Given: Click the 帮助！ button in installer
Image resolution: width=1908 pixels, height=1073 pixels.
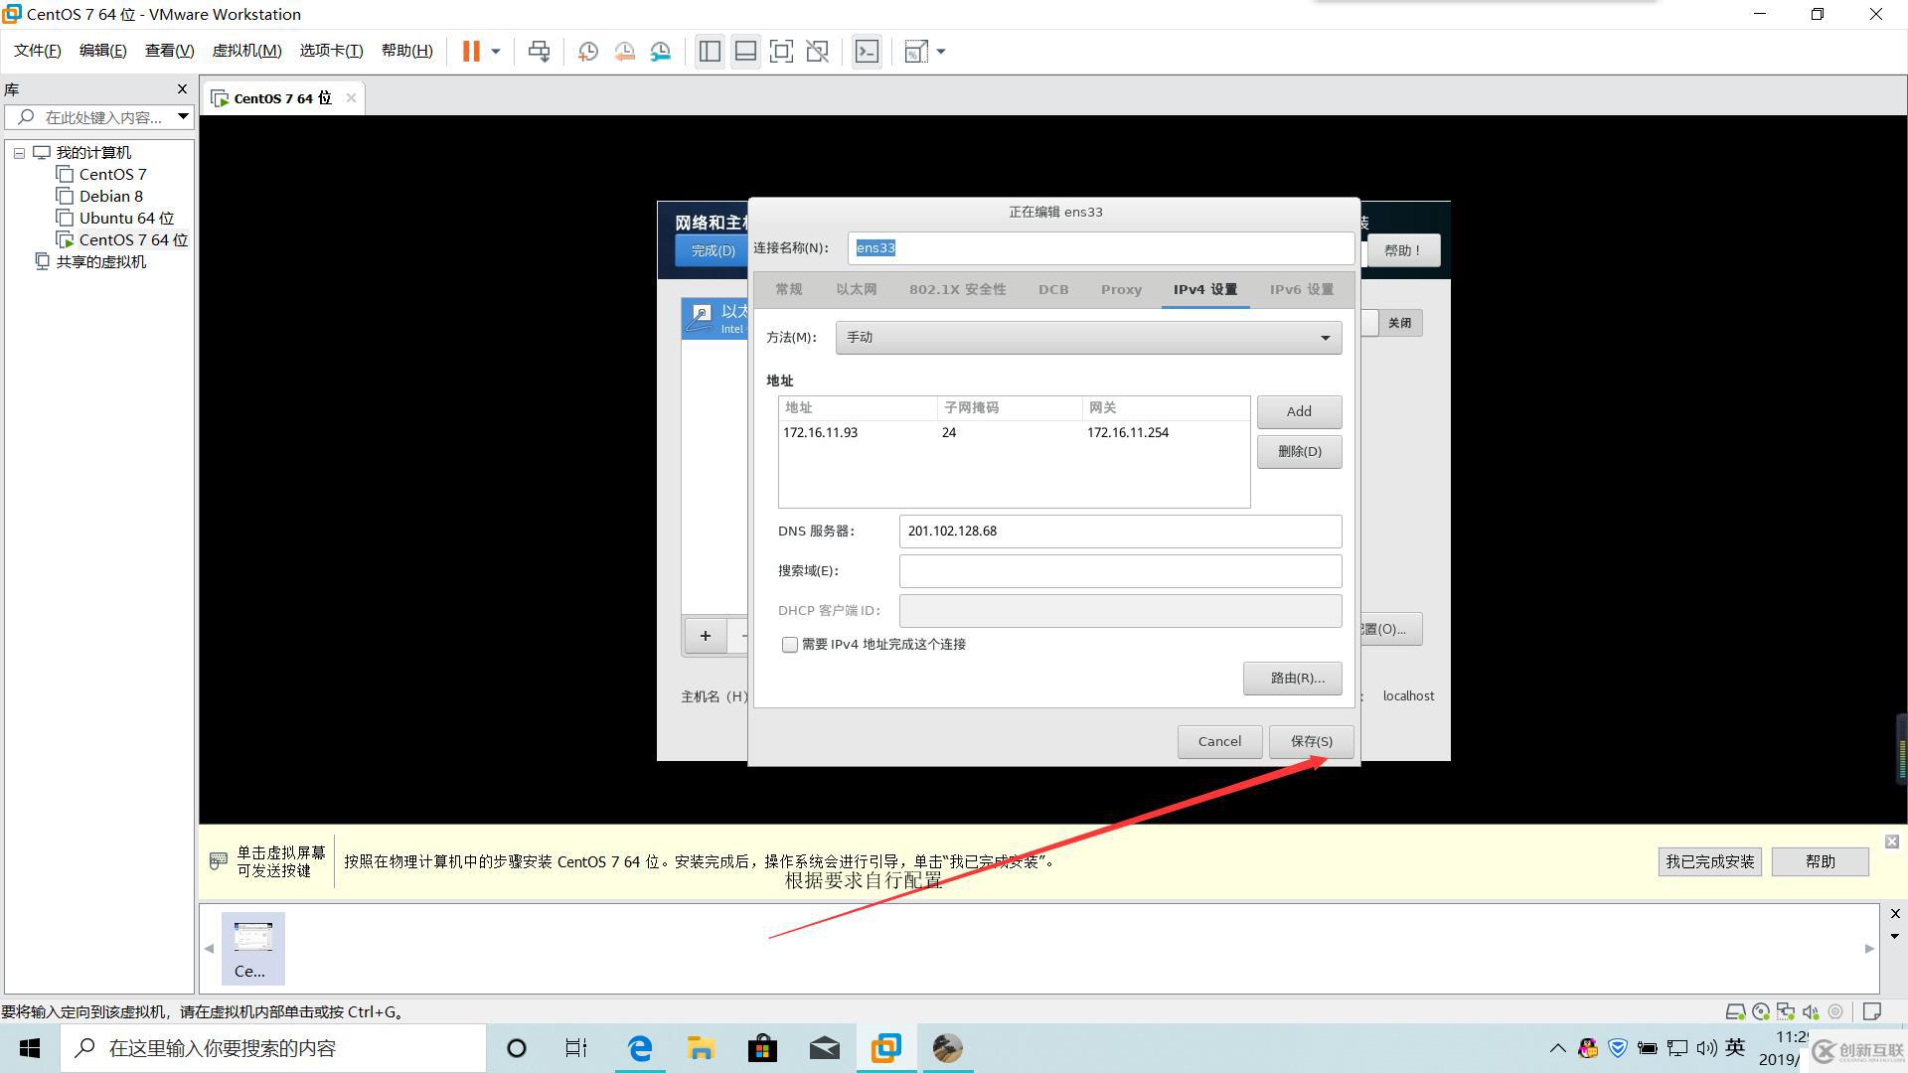Looking at the screenshot, I should pyautogui.click(x=1402, y=250).
